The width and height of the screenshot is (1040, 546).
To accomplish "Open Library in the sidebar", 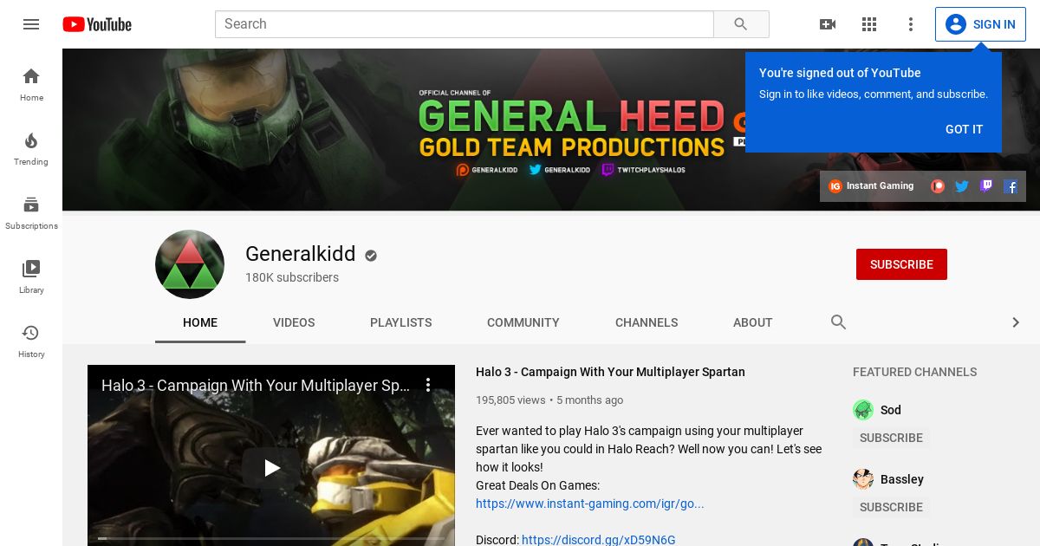I will (x=31, y=277).
